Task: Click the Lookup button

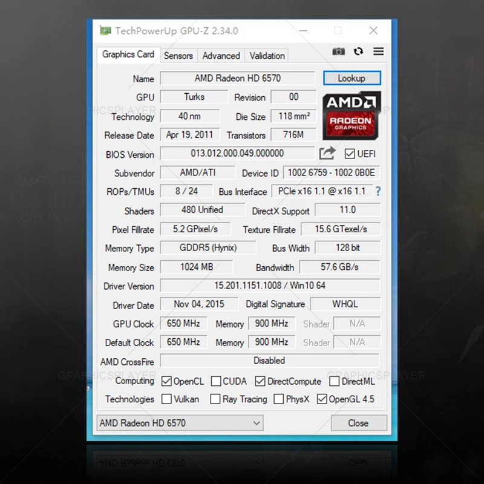Action: 352,78
